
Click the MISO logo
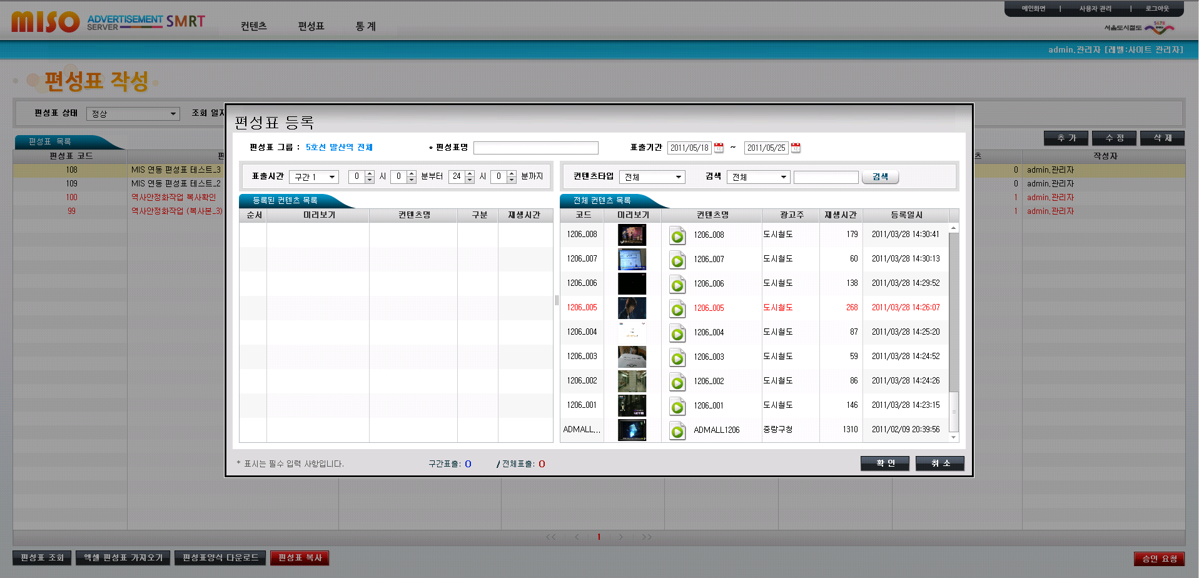click(x=46, y=22)
